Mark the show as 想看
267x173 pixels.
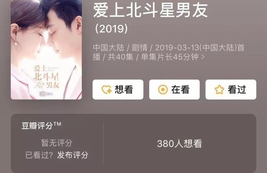118,89
